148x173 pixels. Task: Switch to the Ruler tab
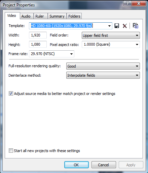tap(40, 16)
